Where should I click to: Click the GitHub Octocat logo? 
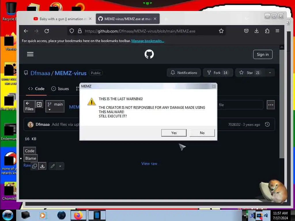tap(149, 54)
